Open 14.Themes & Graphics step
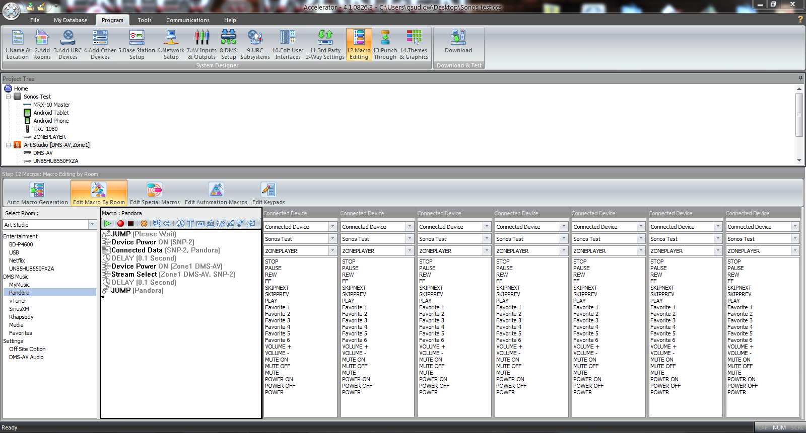The width and height of the screenshot is (806, 433). pyautogui.click(x=414, y=44)
